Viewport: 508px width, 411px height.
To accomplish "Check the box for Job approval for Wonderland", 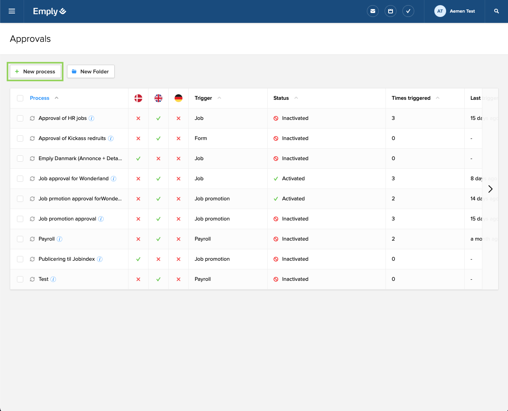I will tap(20, 179).
